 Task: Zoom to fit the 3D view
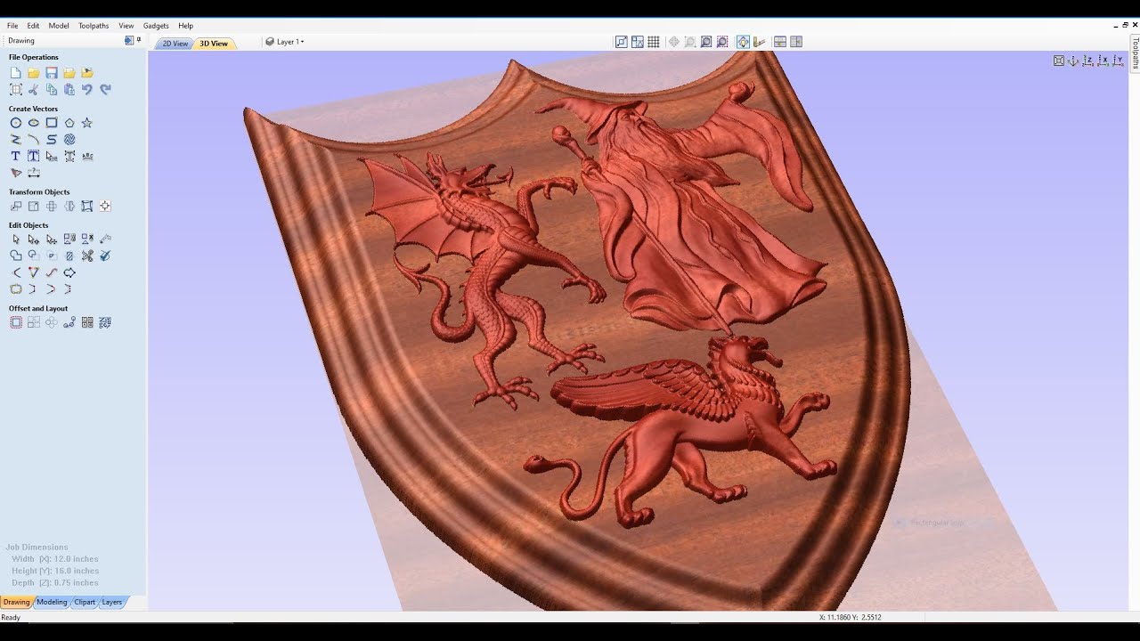(x=1059, y=61)
